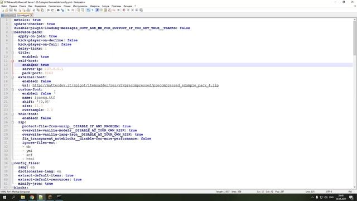This screenshot has width=357, height=201.
Task: Open the taskbar notification center icon
Action: click(351, 197)
